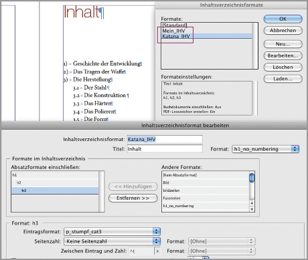Image resolution: width=308 pixels, height=260 pixels.
Task: Click the Andere Formate scrollbar down arrow
Action: (x=252, y=209)
